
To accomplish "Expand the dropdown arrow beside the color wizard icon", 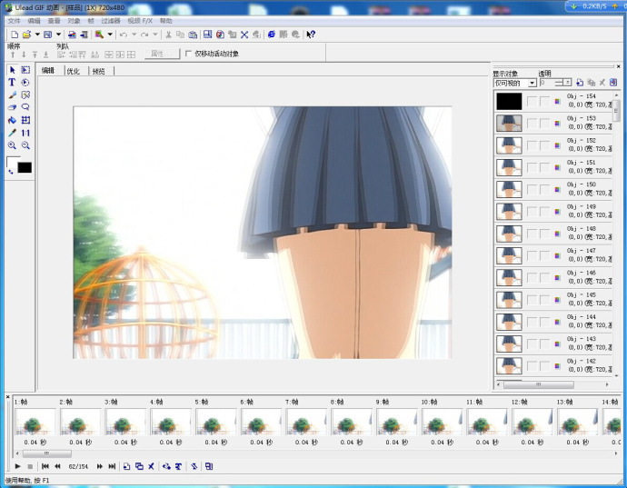I will coord(110,35).
